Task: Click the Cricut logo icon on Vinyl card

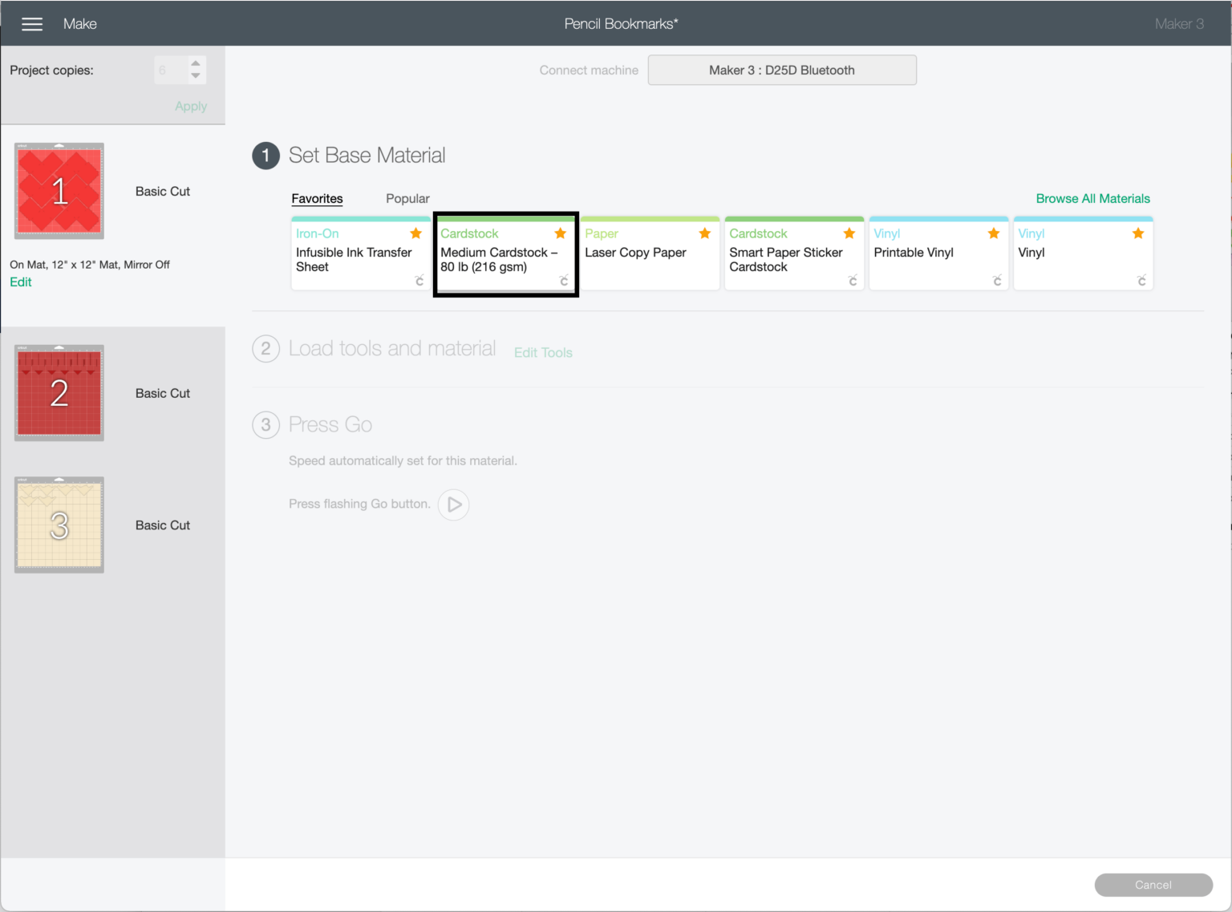Action: click(1141, 280)
